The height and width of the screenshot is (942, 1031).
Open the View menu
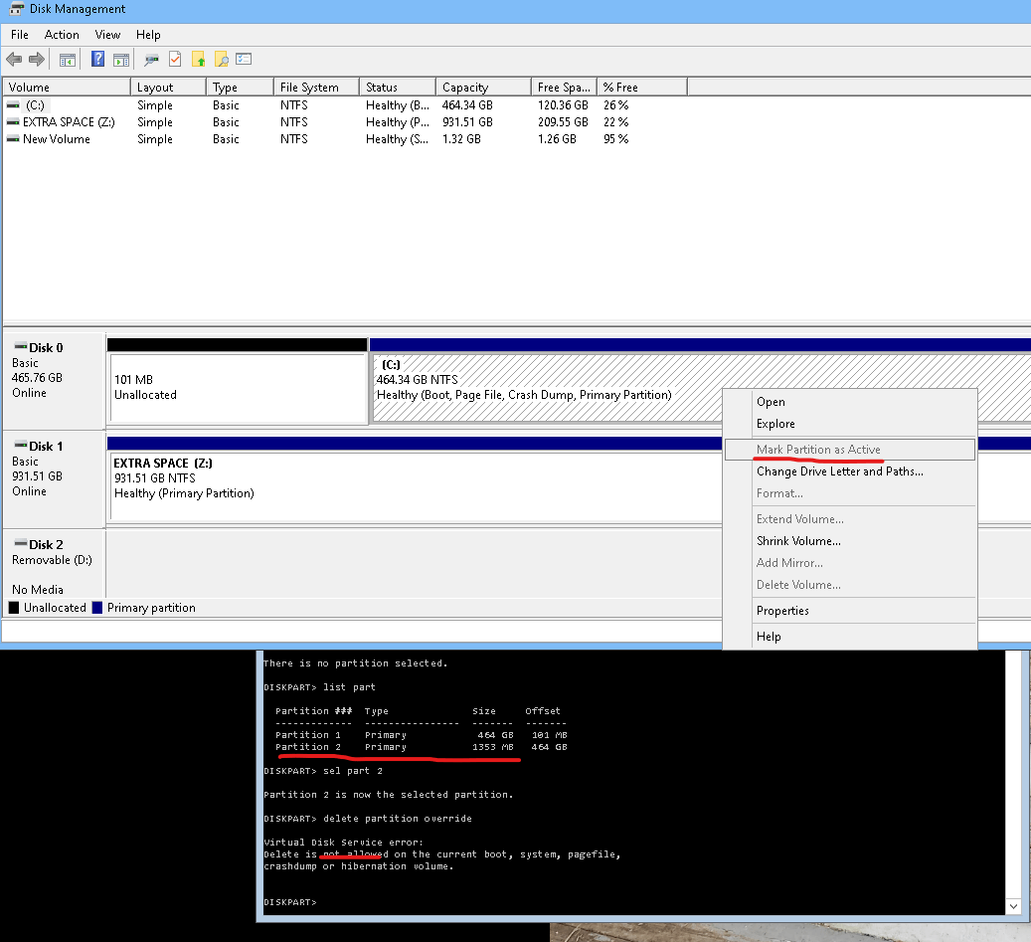tap(107, 34)
